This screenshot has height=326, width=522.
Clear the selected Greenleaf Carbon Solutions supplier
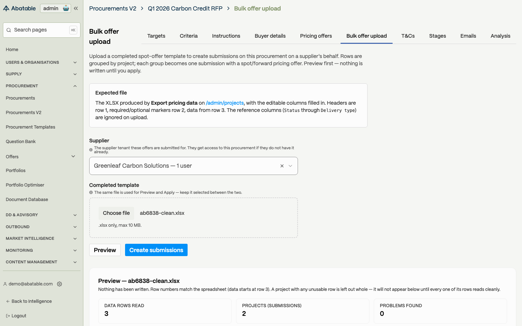tap(282, 166)
